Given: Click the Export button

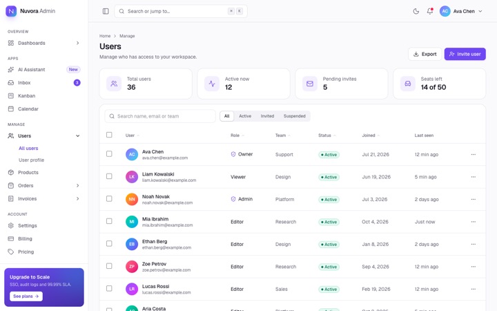Looking at the screenshot, I should tap(425, 54).
